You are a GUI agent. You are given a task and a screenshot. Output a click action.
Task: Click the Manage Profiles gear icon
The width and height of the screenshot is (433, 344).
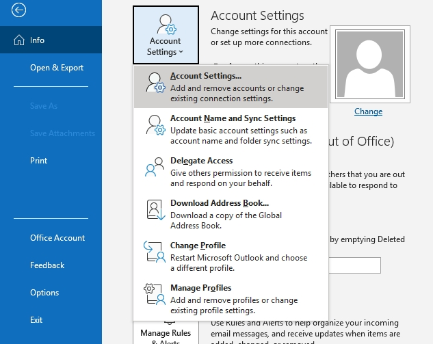[x=155, y=294]
